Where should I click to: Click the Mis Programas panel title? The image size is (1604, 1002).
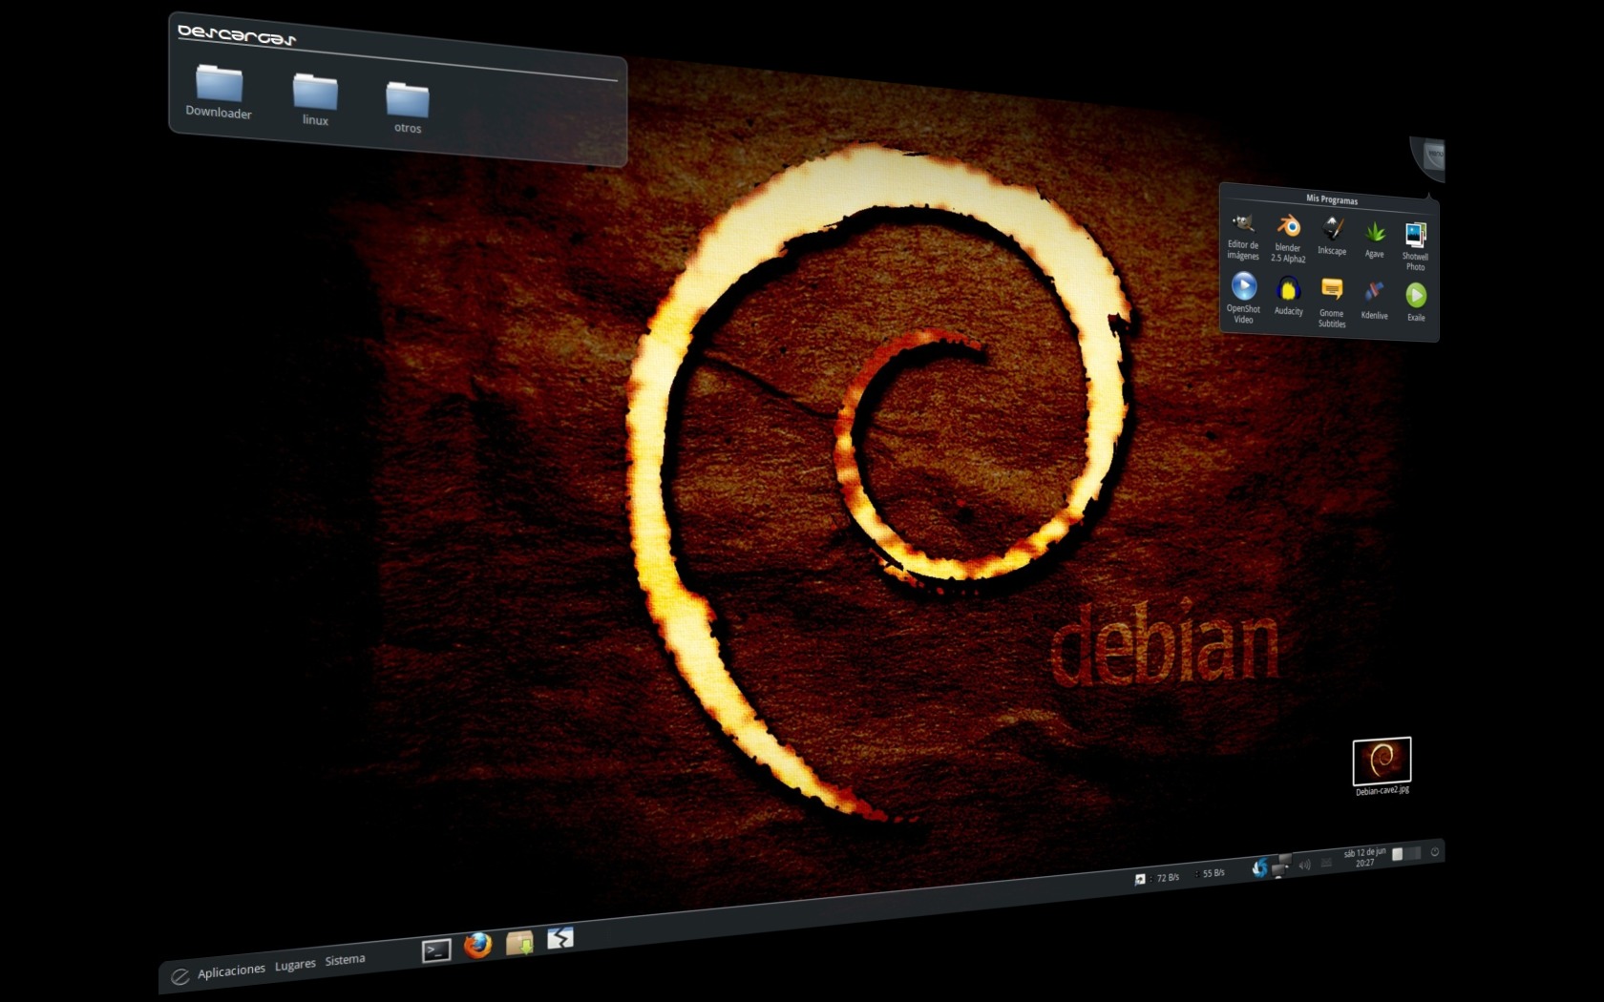click(1332, 199)
